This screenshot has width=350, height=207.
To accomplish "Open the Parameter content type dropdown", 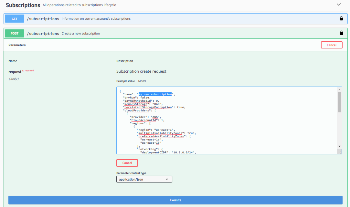I will (x=144, y=179).
